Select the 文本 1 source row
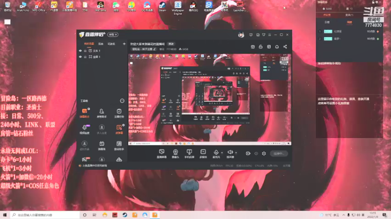Screen dimensions: 391x219 pyautogui.click(x=102, y=51)
